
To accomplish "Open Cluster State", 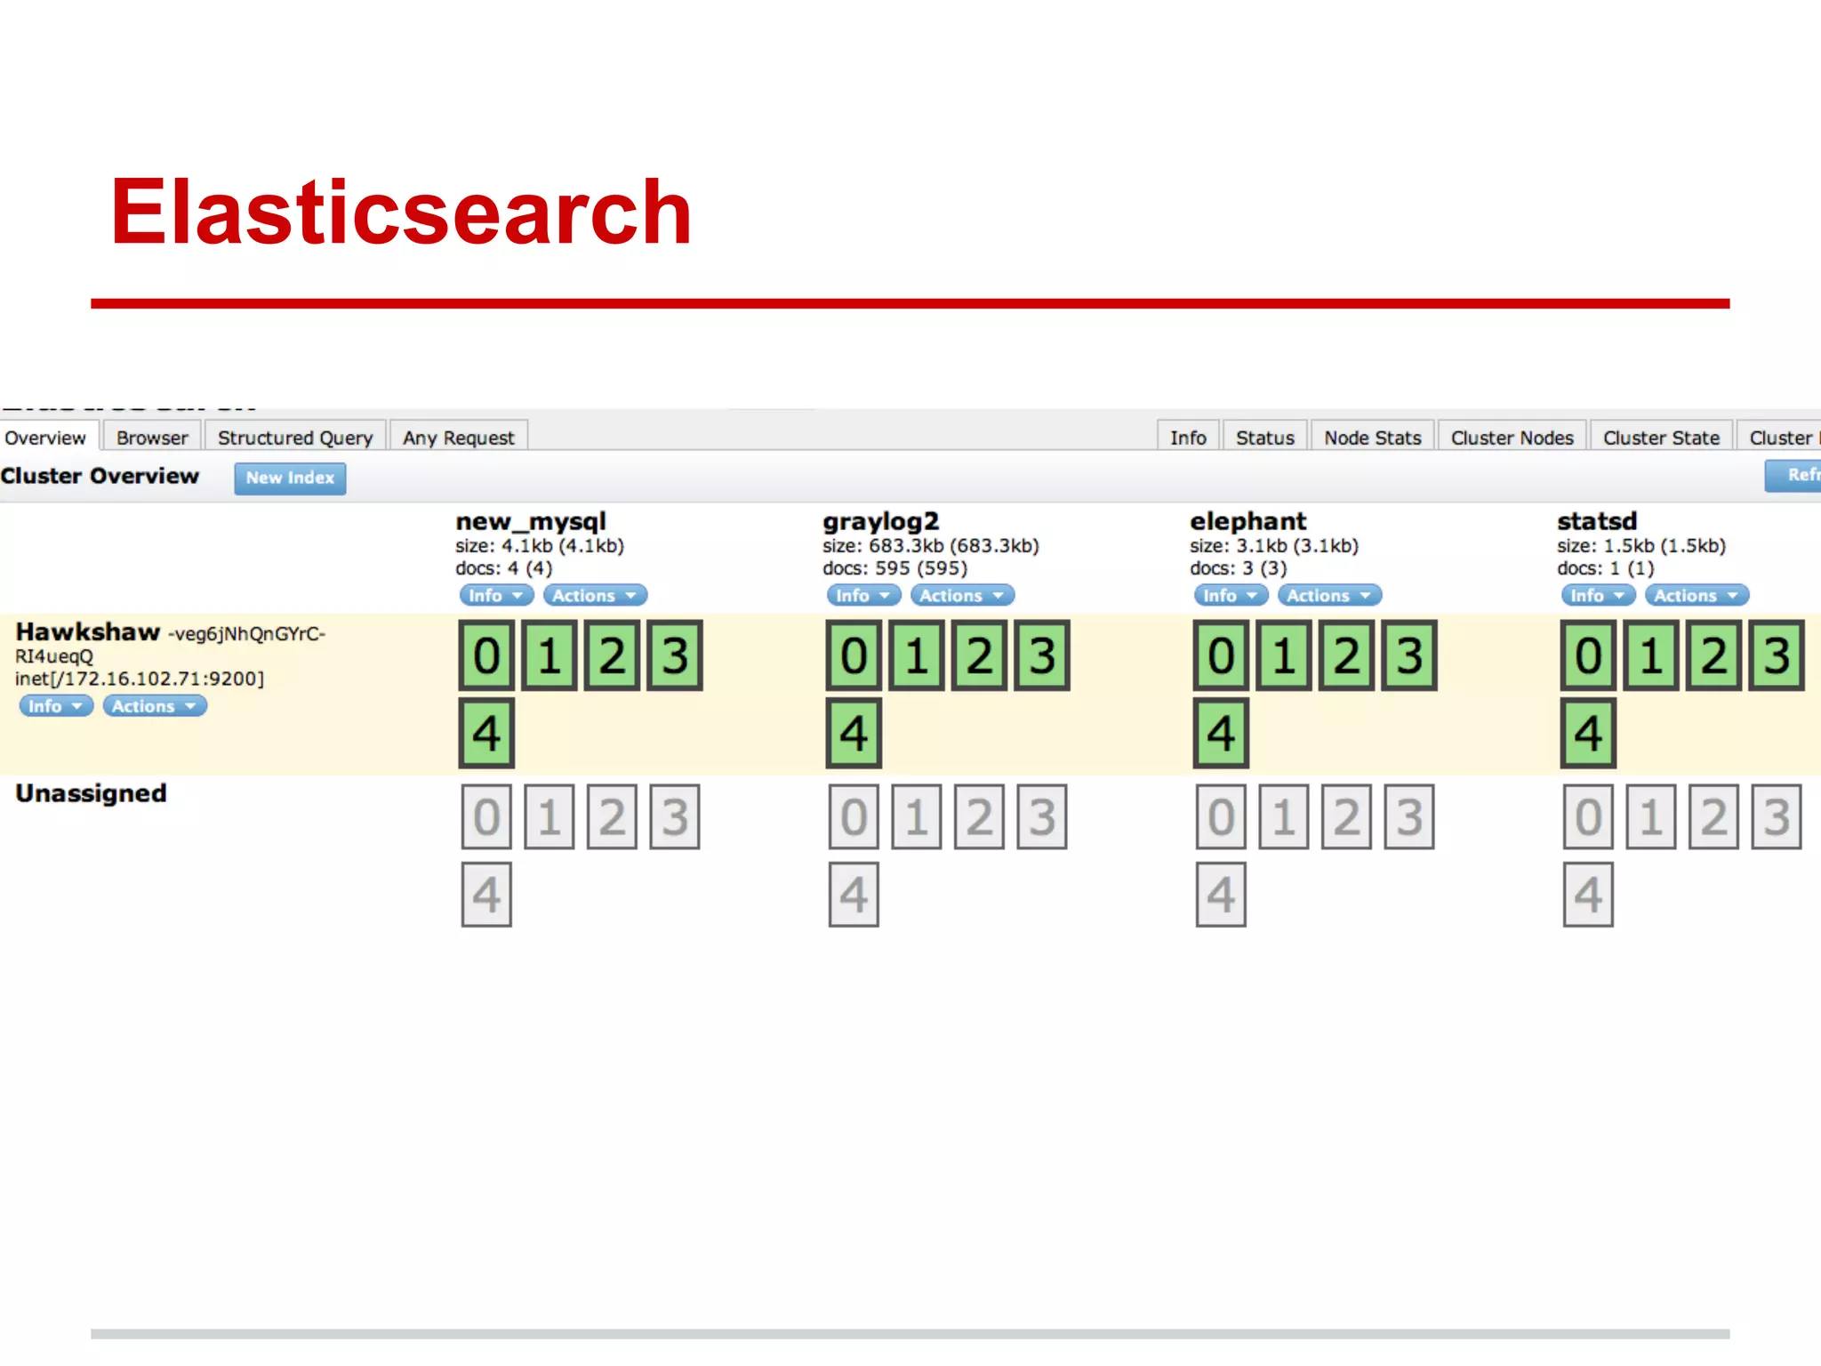I will click(1662, 438).
